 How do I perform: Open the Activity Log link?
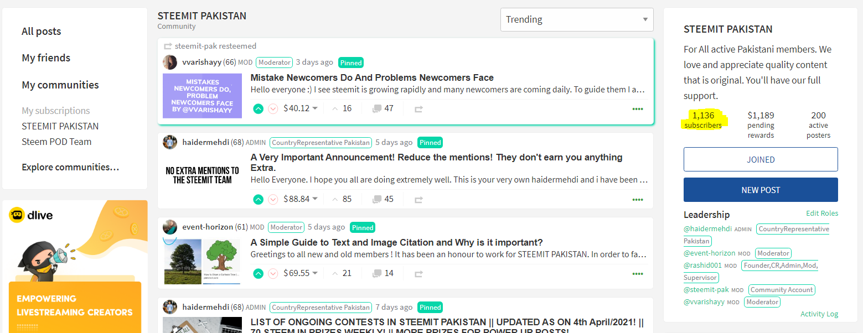pos(819,314)
